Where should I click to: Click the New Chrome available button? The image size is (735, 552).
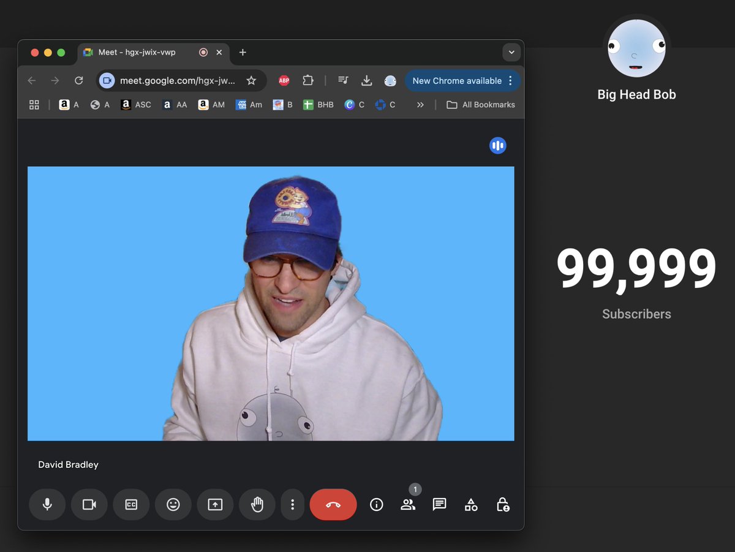[456, 80]
